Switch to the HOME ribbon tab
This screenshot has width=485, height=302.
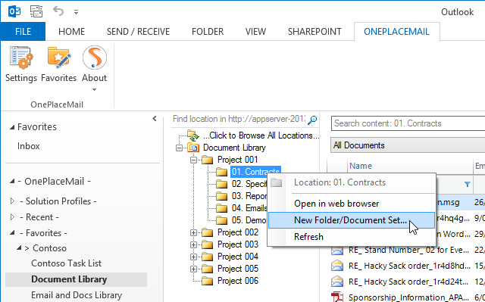[71, 32]
